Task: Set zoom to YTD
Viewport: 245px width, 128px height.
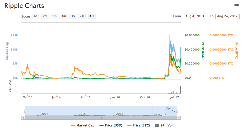Action: pyautogui.click(x=82, y=16)
